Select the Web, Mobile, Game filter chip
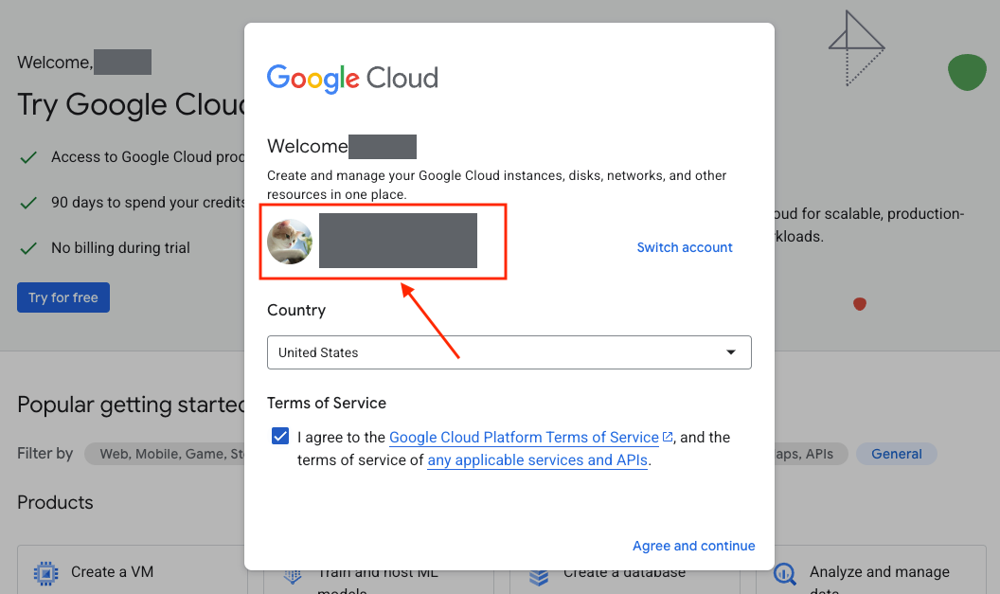The height and width of the screenshot is (594, 1000). point(166,454)
